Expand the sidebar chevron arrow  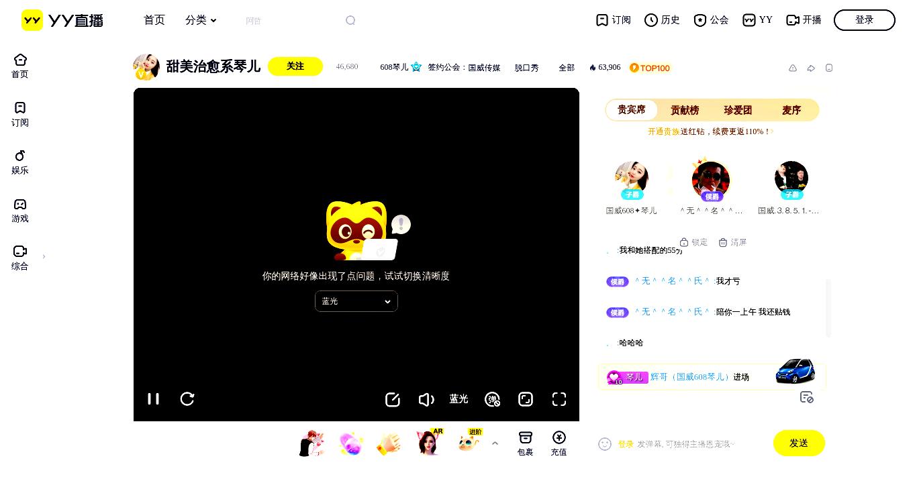tap(44, 256)
